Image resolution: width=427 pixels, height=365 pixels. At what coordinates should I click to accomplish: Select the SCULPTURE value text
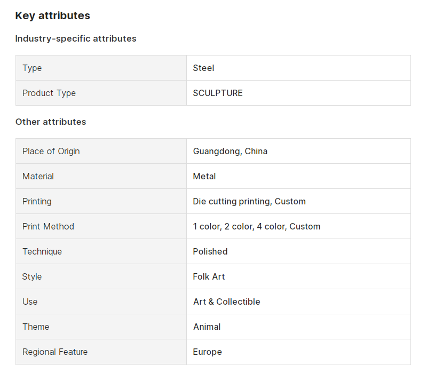(218, 93)
